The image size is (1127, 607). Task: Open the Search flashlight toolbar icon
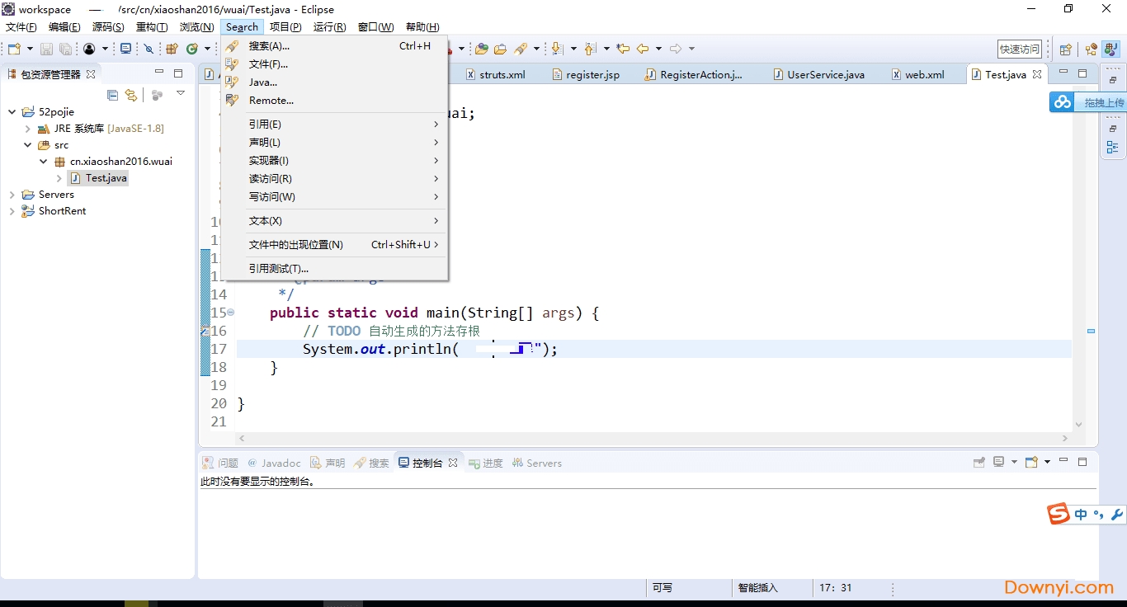coord(521,49)
